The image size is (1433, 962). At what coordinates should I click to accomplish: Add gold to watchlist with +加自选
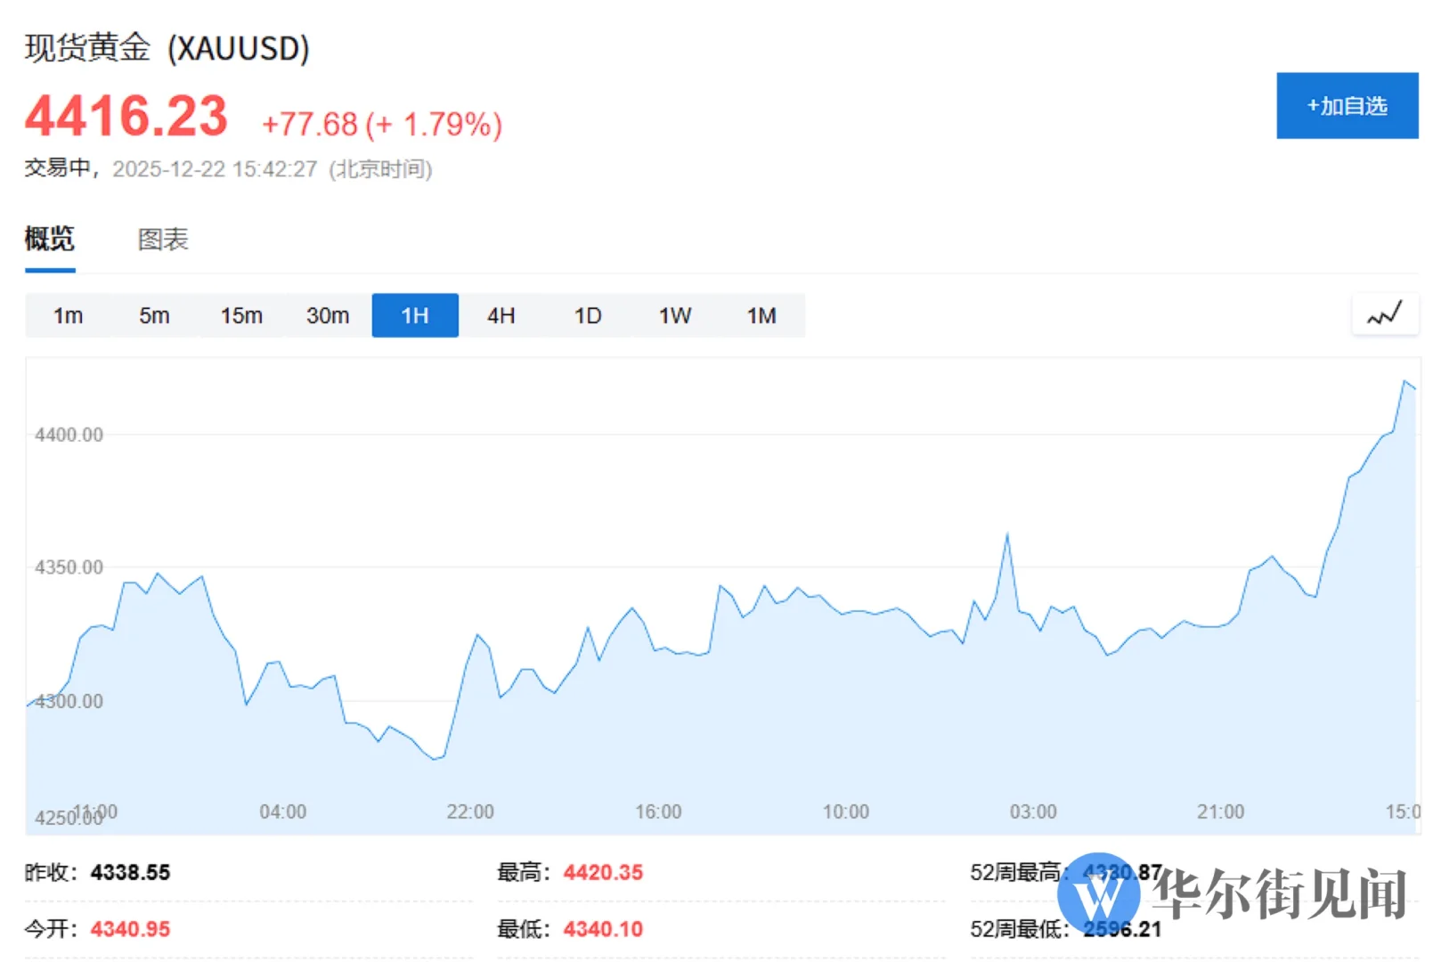coord(1347,106)
